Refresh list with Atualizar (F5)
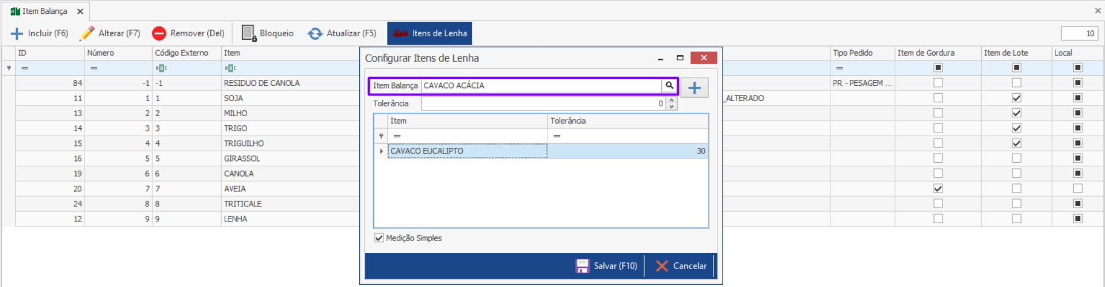The image size is (1105, 287). click(x=342, y=33)
